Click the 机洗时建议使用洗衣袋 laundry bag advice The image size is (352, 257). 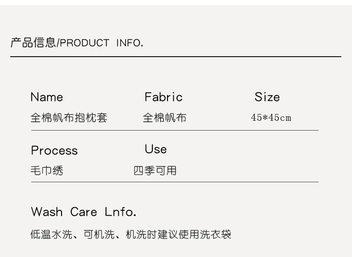[x=179, y=234]
